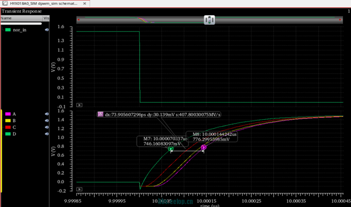Click time (us) x-axis label

point(210,206)
